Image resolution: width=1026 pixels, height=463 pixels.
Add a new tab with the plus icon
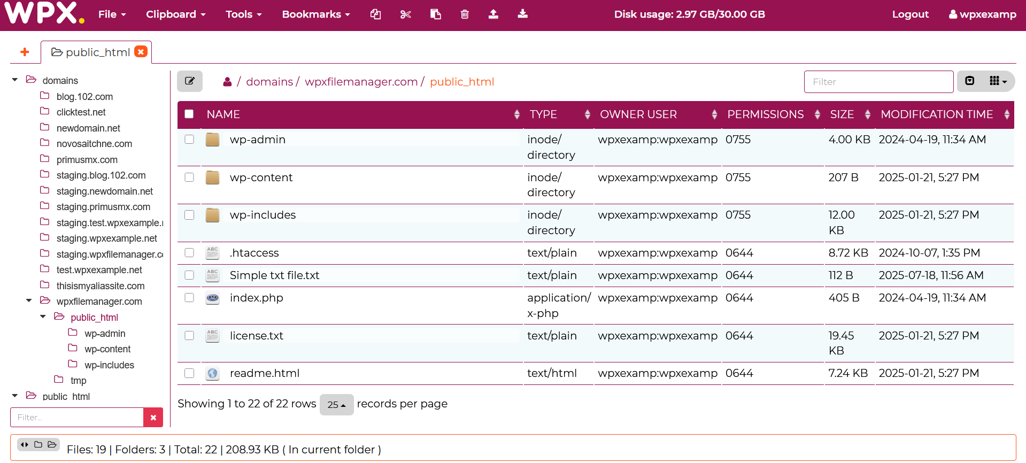(x=25, y=52)
